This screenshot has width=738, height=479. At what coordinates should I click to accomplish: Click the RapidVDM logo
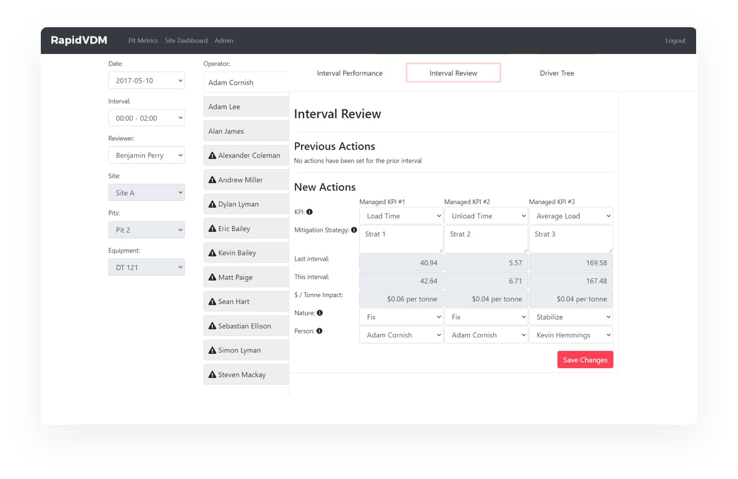(x=79, y=40)
